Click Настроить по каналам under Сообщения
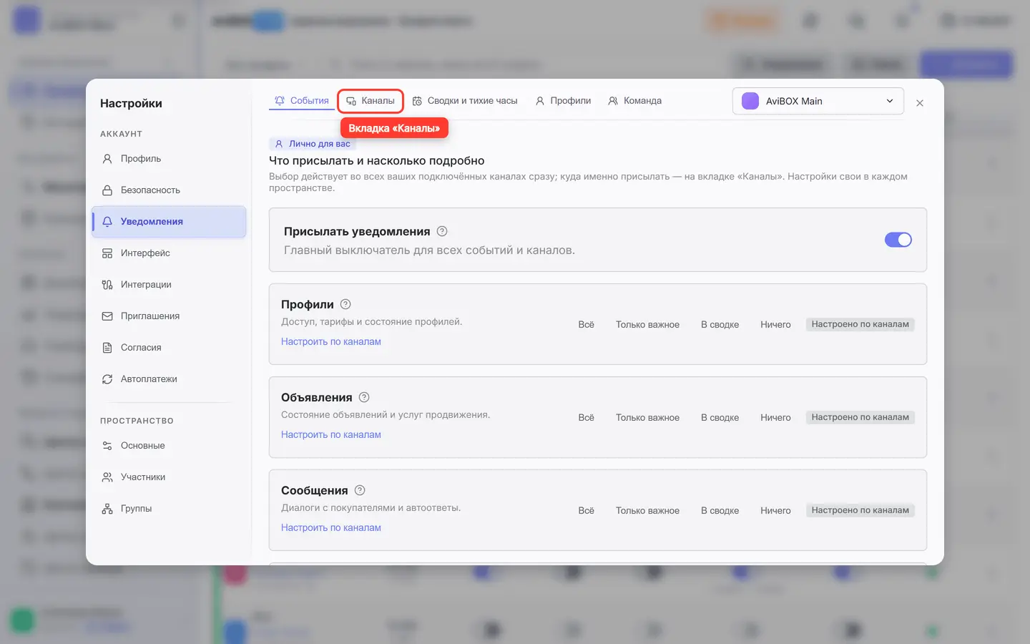Viewport: 1030px width, 644px height. (x=331, y=527)
